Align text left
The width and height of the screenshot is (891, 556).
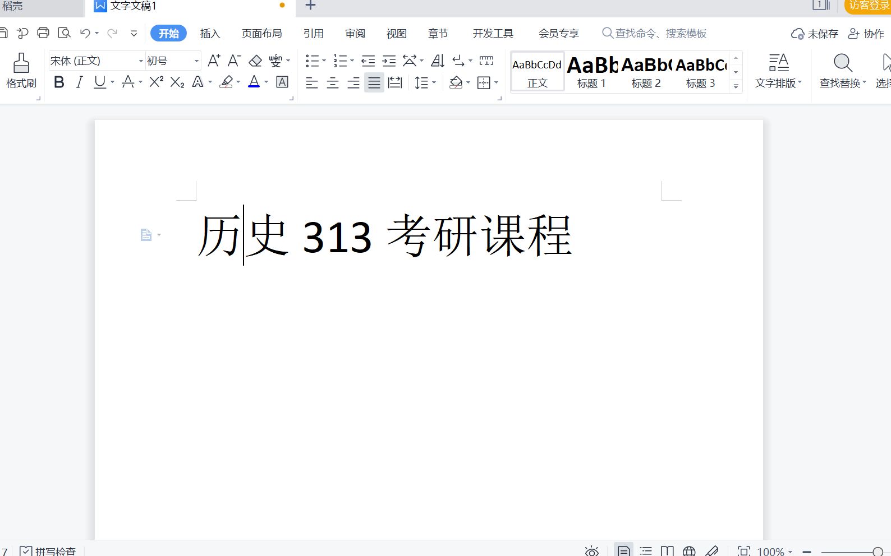312,83
